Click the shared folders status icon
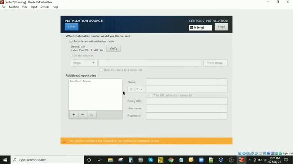Image resolution: width=293 pixels, height=164 pixels. click(260, 154)
